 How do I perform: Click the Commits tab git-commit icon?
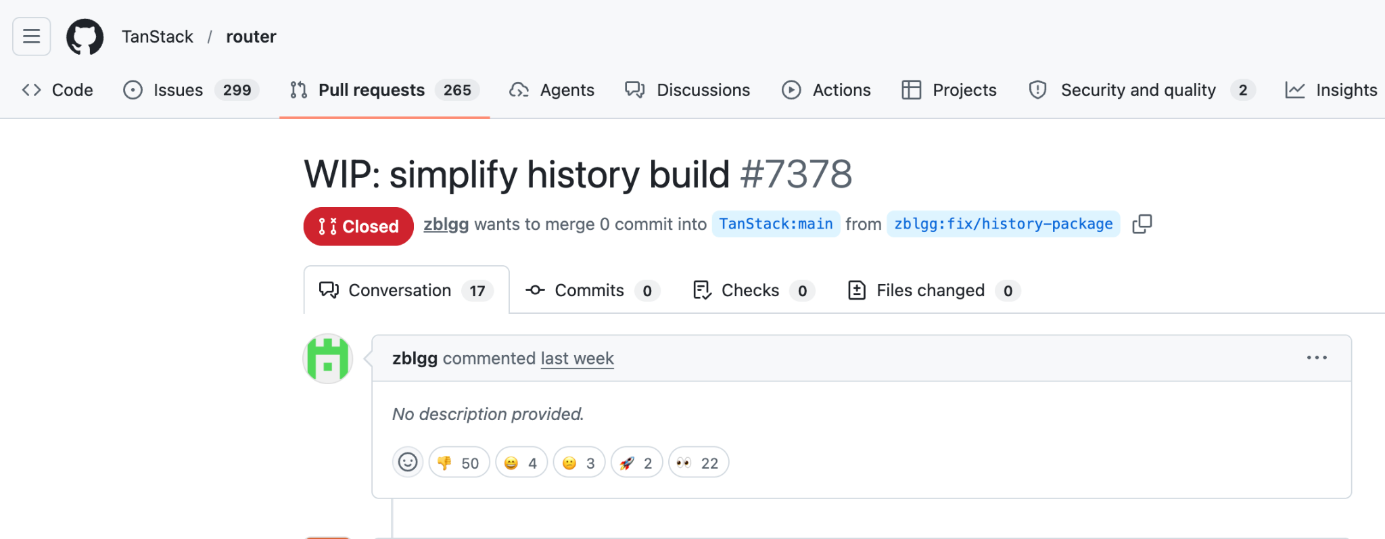tap(535, 290)
